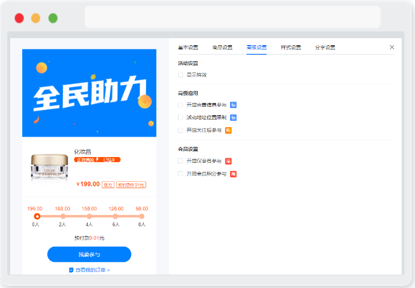Enable the 开启仅会员参与 checkbox
The width and height of the screenshot is (415, 288).
coord(180,161)
